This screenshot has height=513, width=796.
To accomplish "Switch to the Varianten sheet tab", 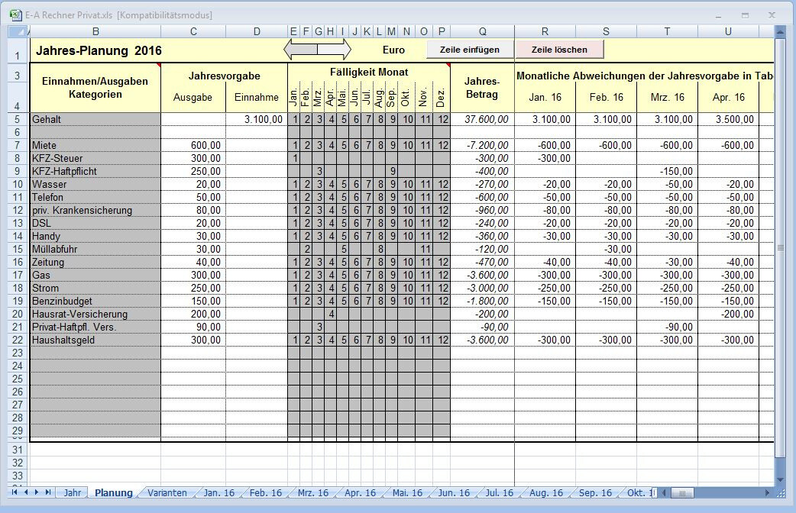I will point(167,492).
